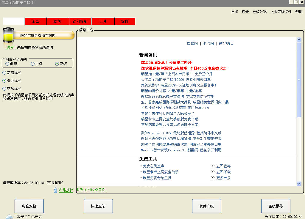This screenshot has width=305, height=219.
Task: Switch to the 防御 tab
Action: tap(58, 21)
